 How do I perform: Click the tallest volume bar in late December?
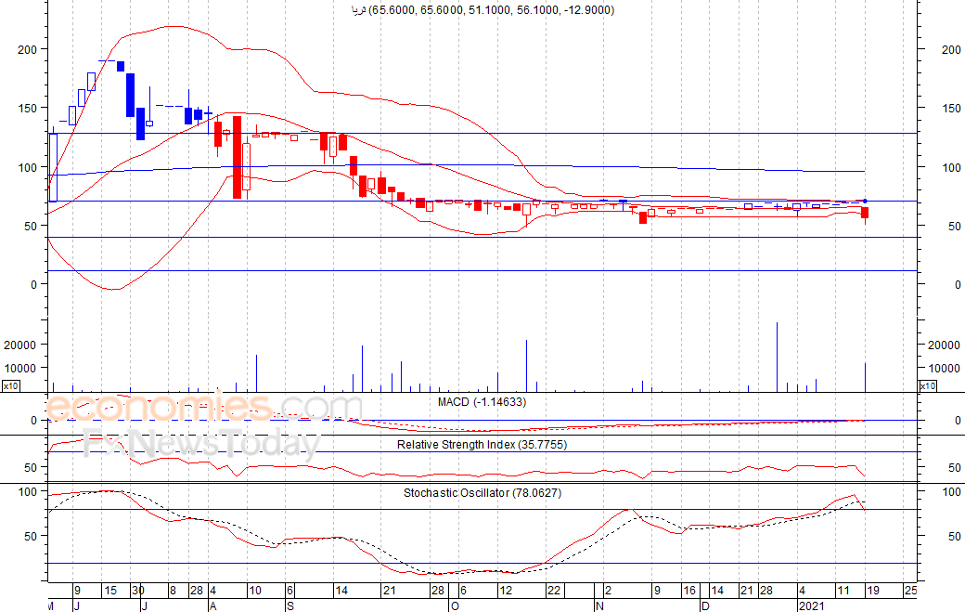pyautogui.click(x=777, y=356)
